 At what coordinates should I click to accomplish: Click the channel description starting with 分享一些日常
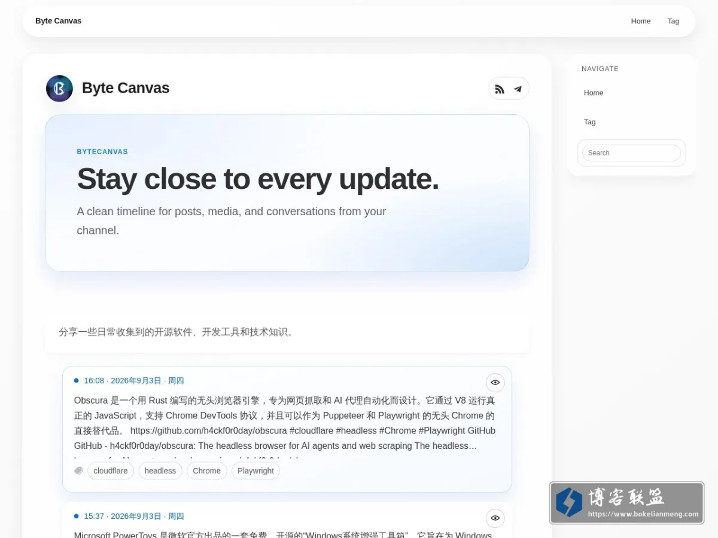coord(177,332)
